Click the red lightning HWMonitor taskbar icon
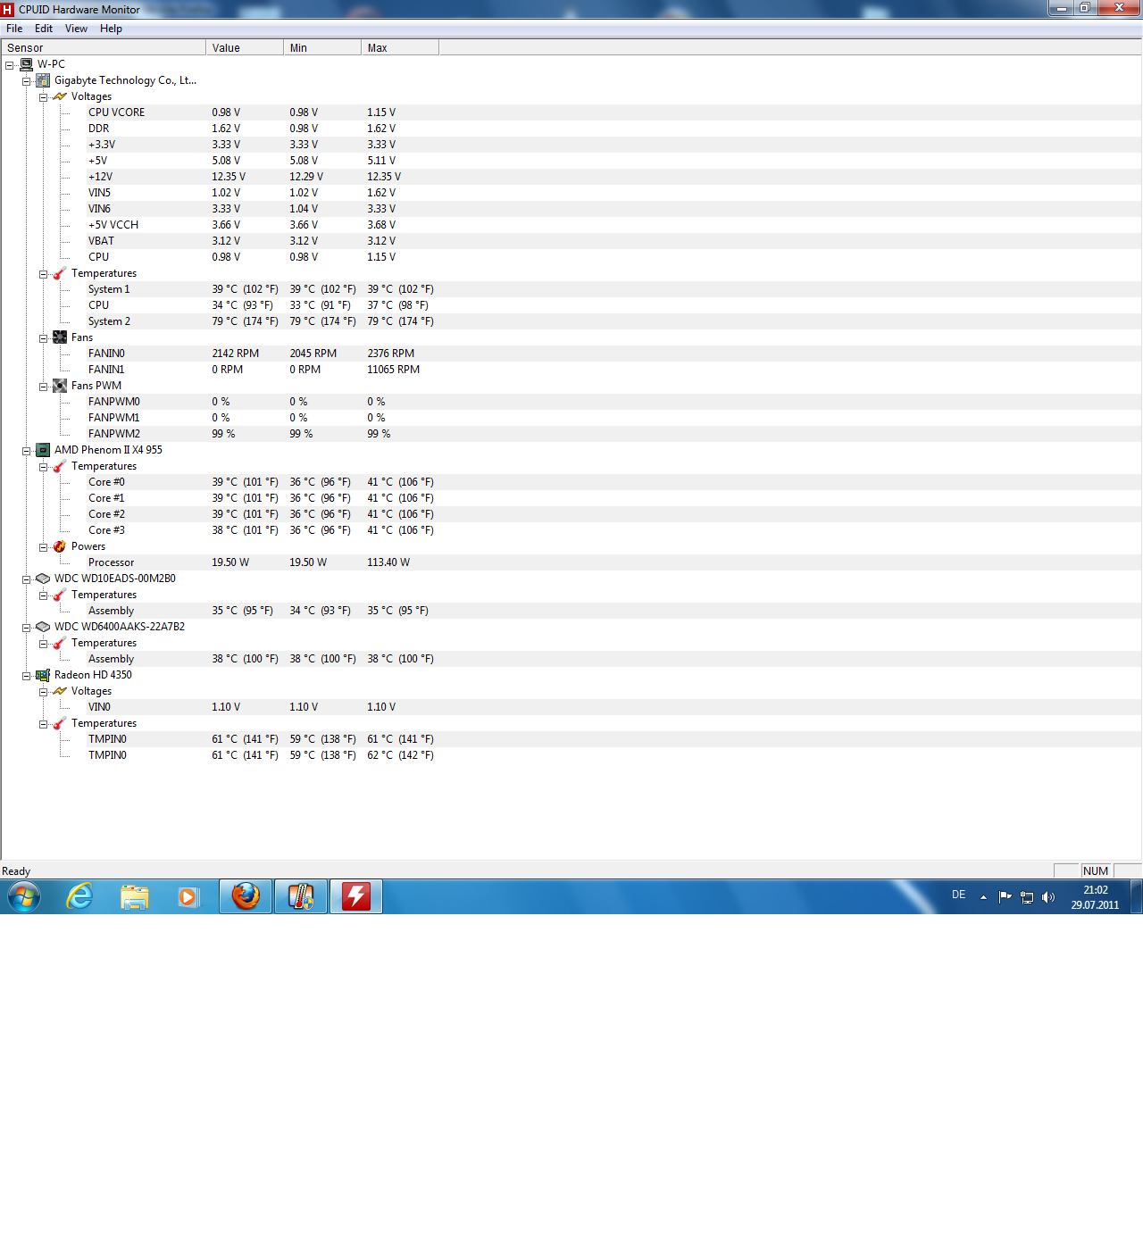This screenshot has width=1143, height=1249. click(356, 896)
